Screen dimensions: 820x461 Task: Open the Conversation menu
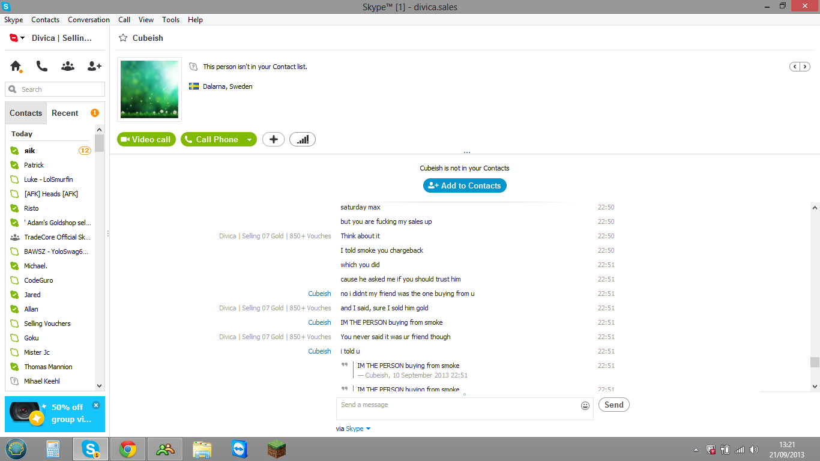(x=89, y=20)
